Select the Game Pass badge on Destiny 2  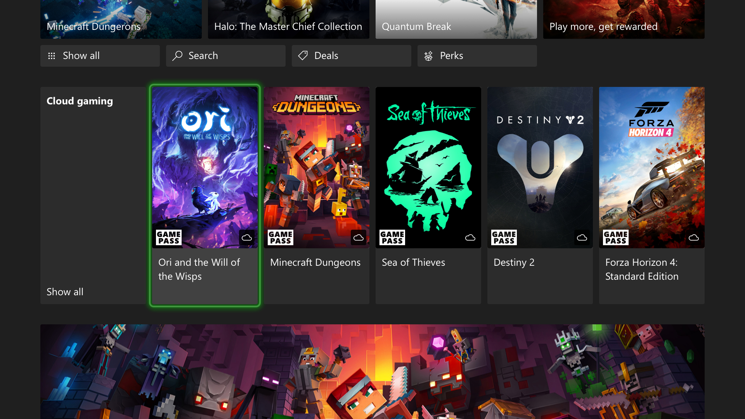pos(504,237)
